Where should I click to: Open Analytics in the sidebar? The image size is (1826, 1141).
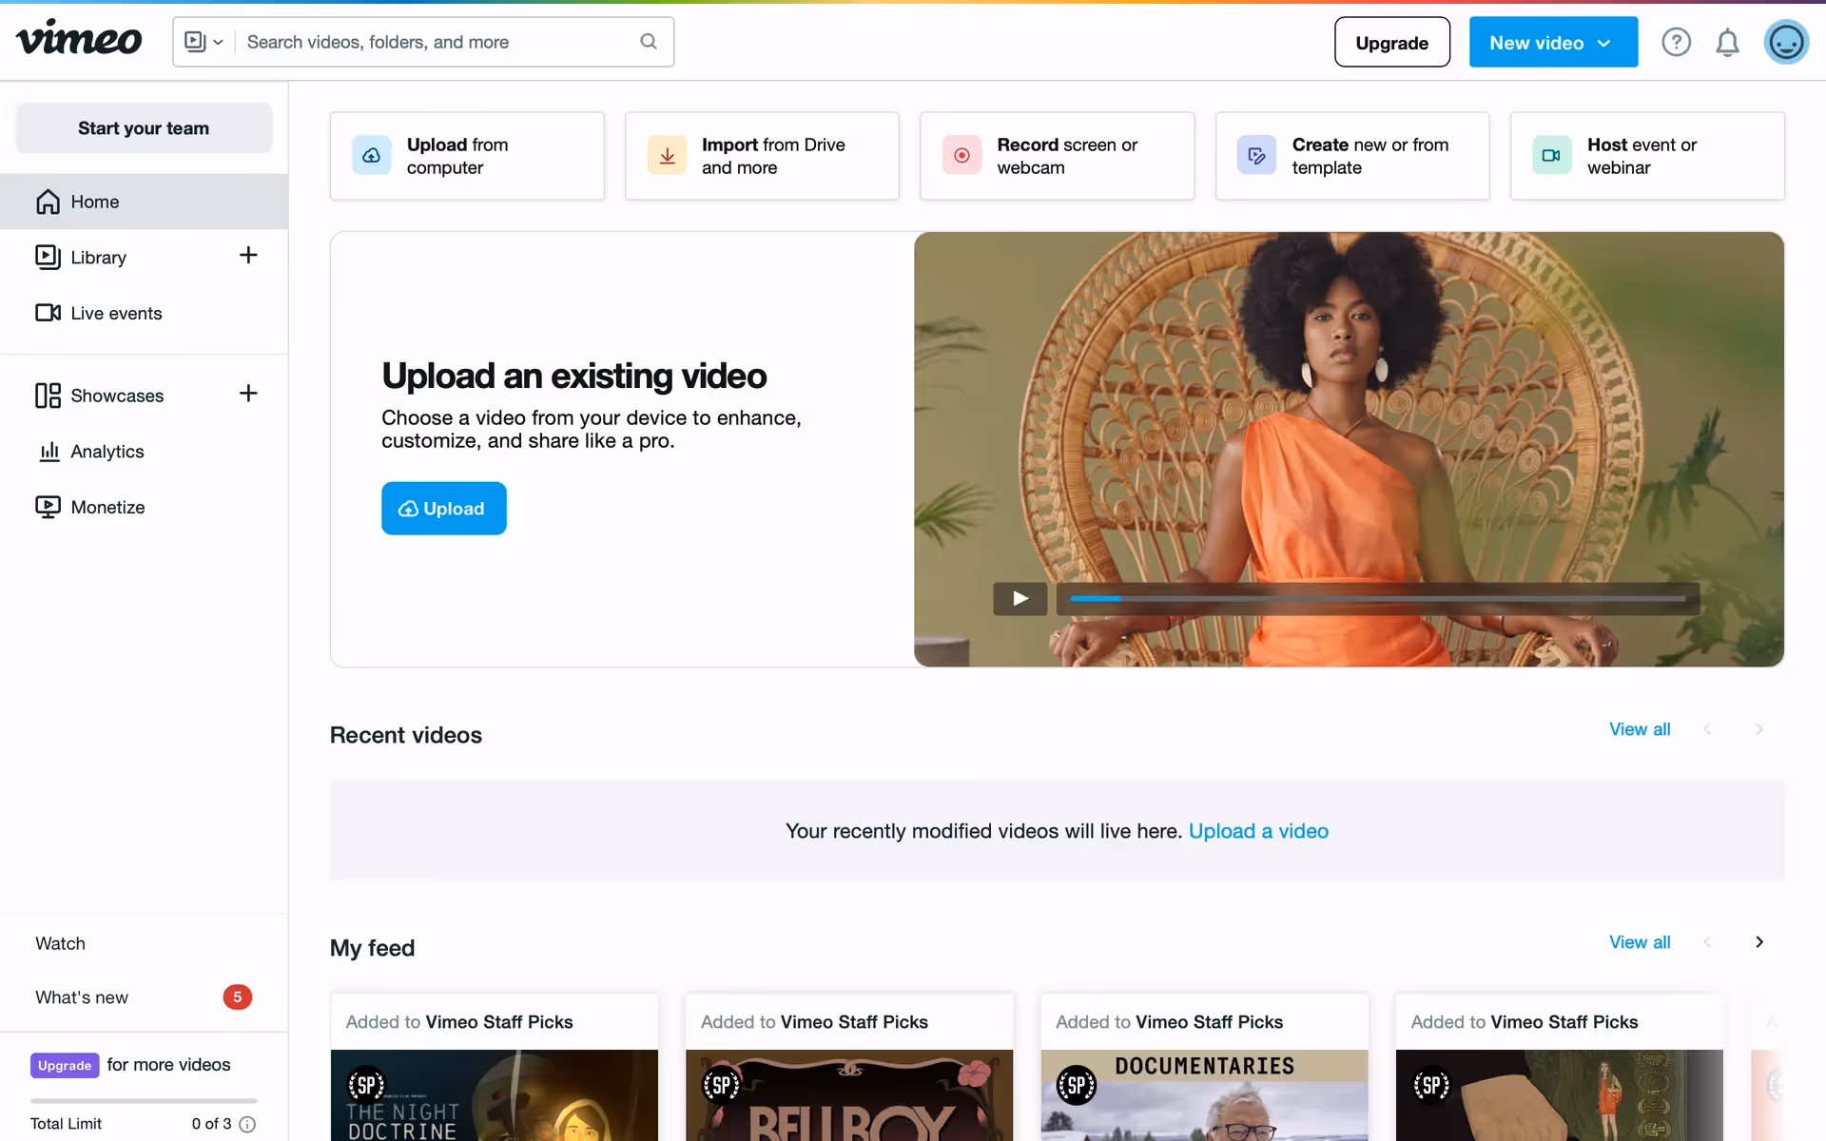(107, 452)
